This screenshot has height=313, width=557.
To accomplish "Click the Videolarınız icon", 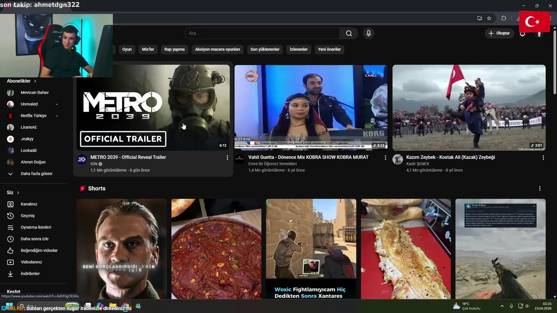I will (10, 262).
